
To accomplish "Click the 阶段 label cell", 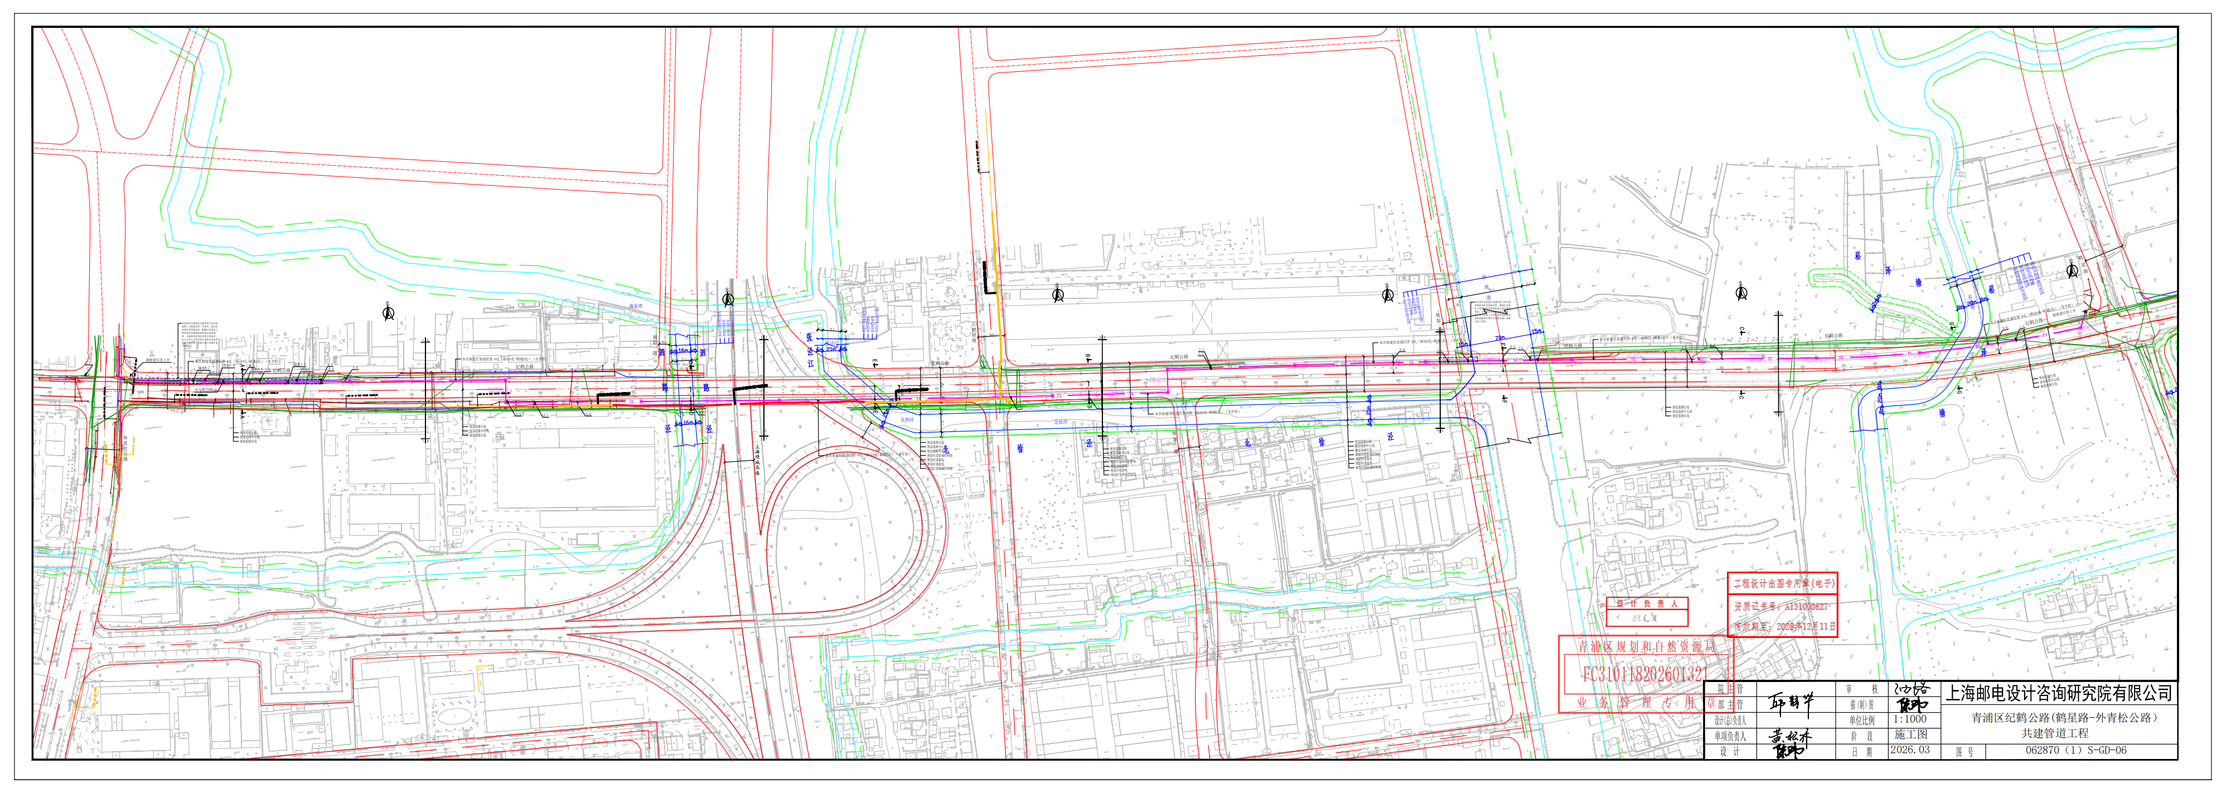I will tap(1861, 736).
